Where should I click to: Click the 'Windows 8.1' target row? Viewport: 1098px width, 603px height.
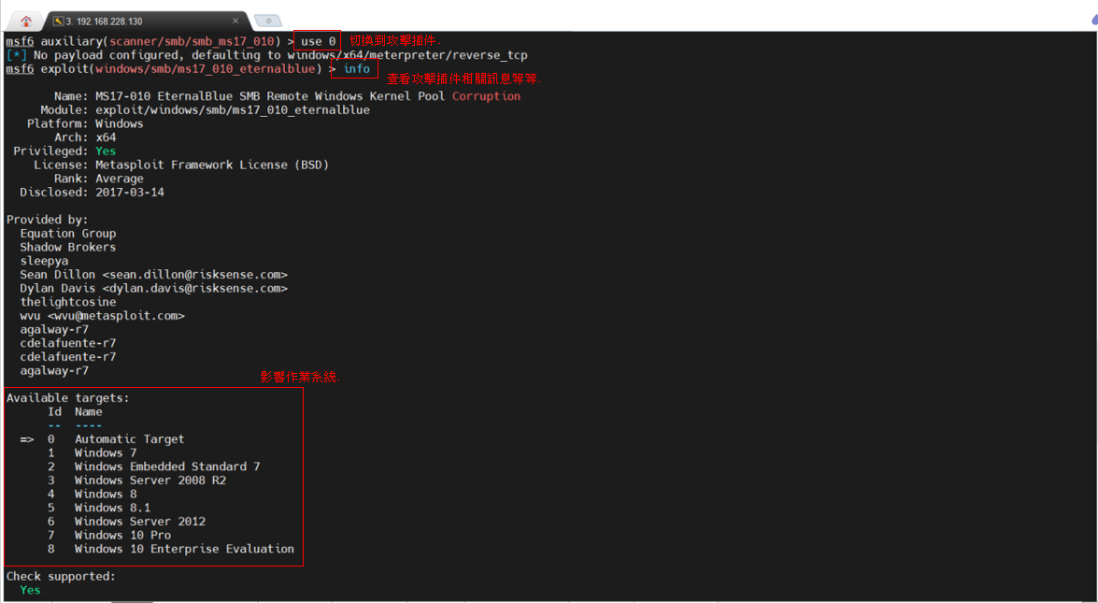pos(99,508)
